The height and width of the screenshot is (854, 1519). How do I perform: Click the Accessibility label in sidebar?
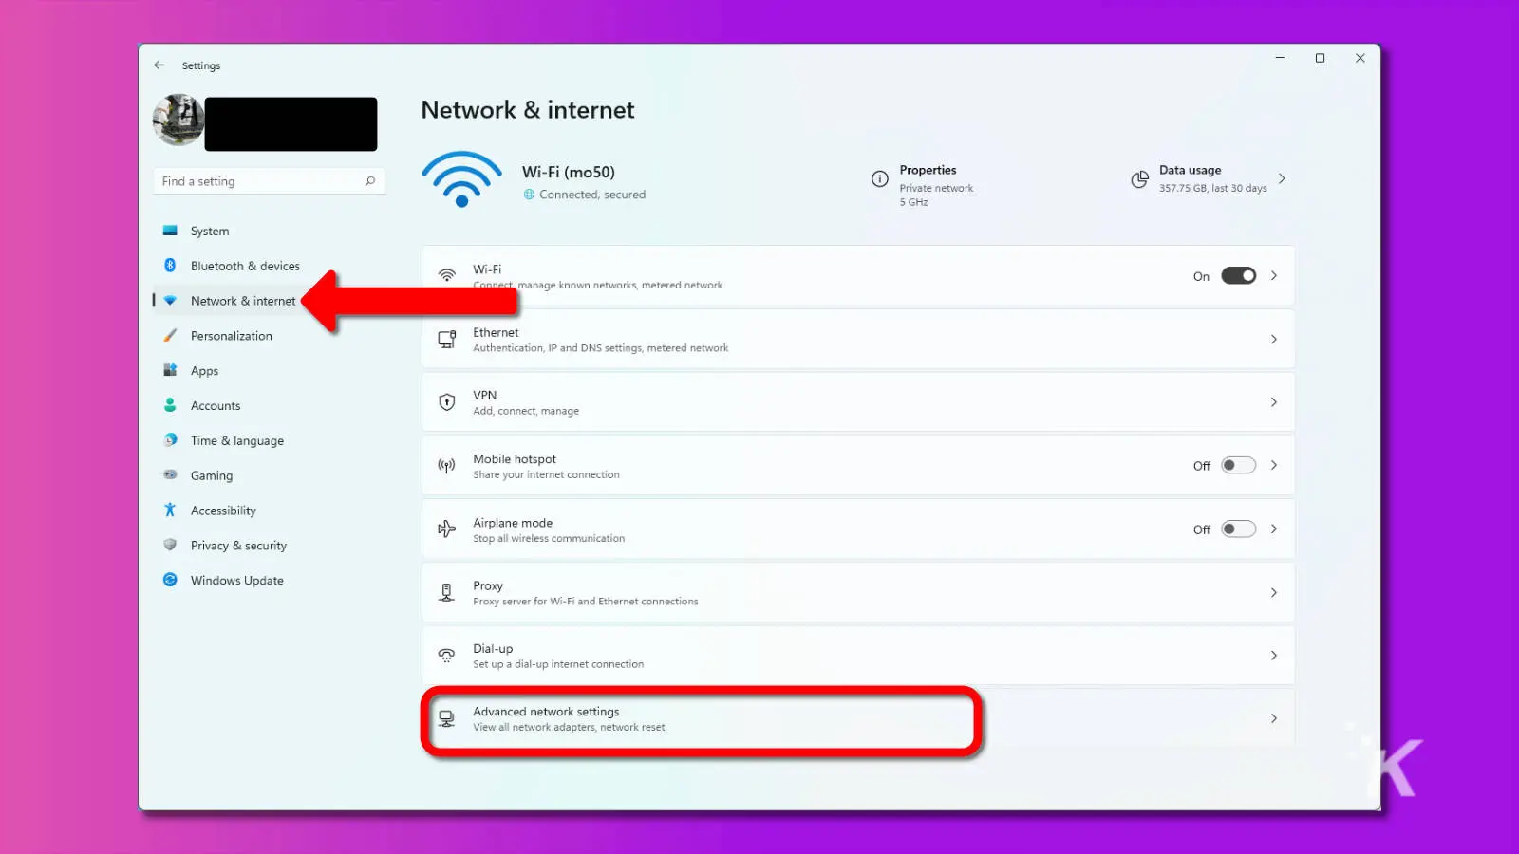tap(223, 511)
